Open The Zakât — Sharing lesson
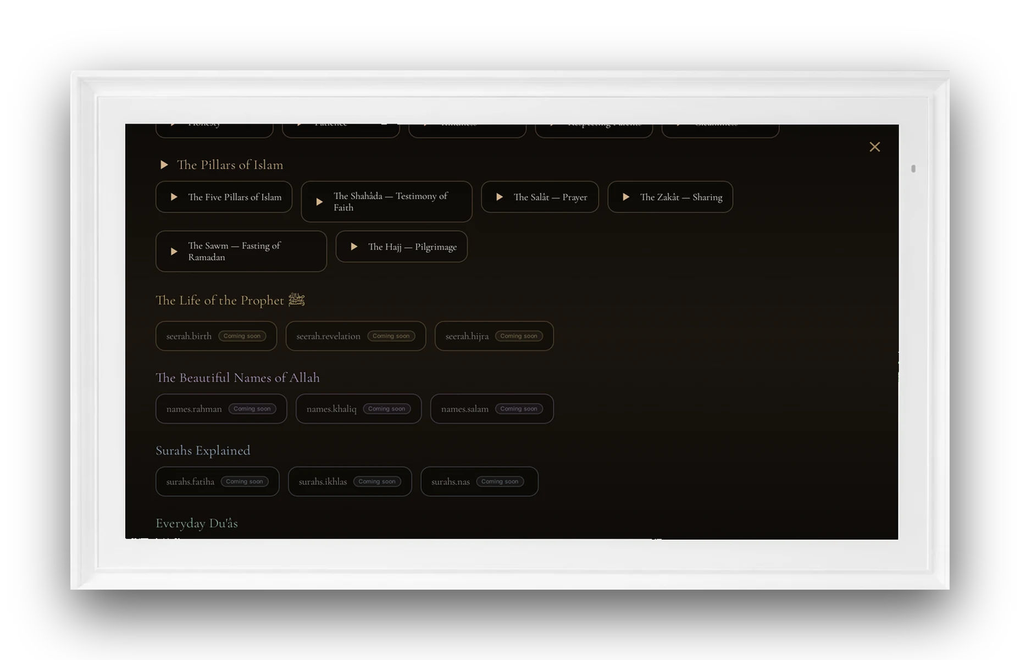 point(670,197)
